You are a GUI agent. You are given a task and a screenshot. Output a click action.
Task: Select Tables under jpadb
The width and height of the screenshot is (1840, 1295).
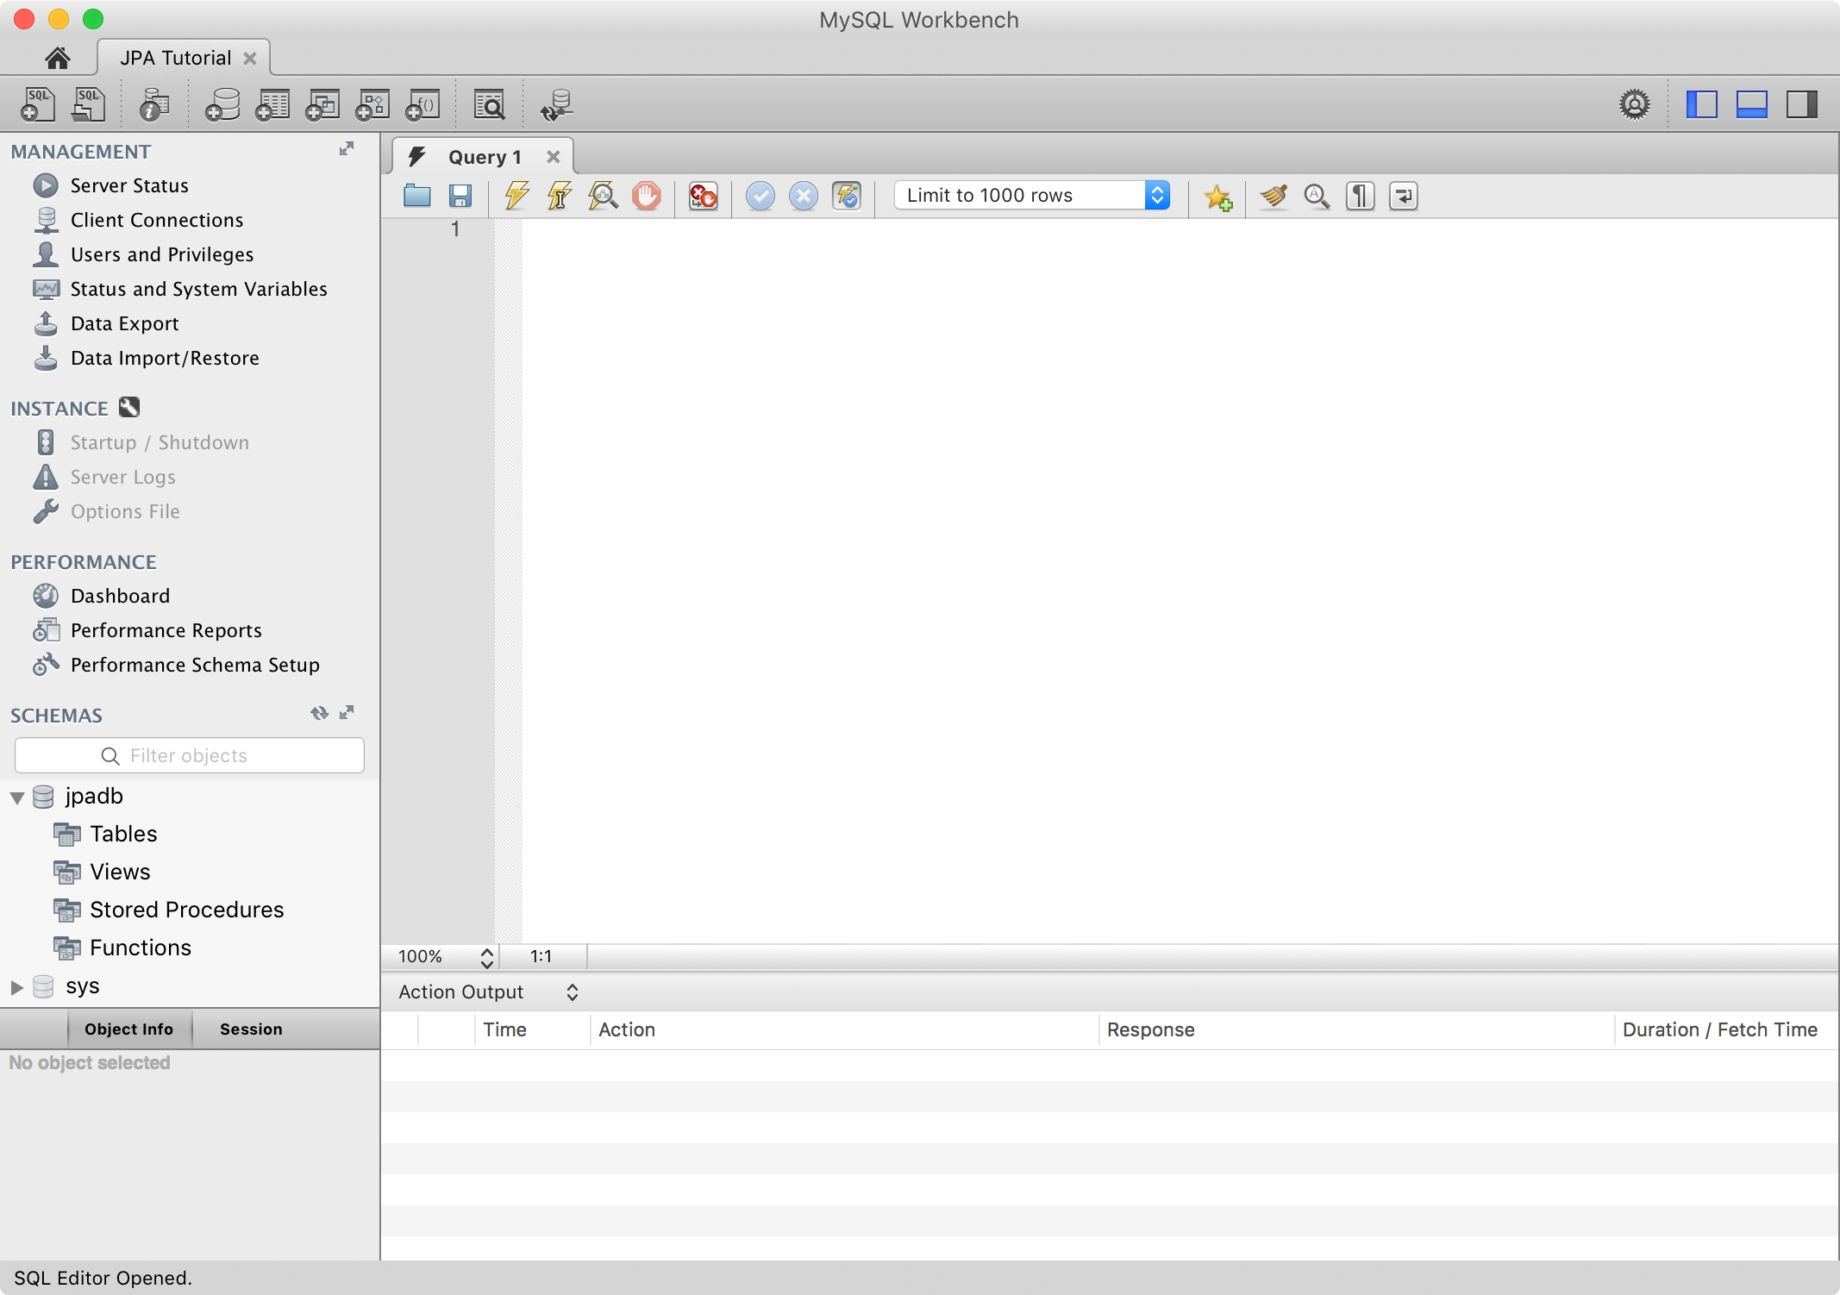(x=123, y=834)
